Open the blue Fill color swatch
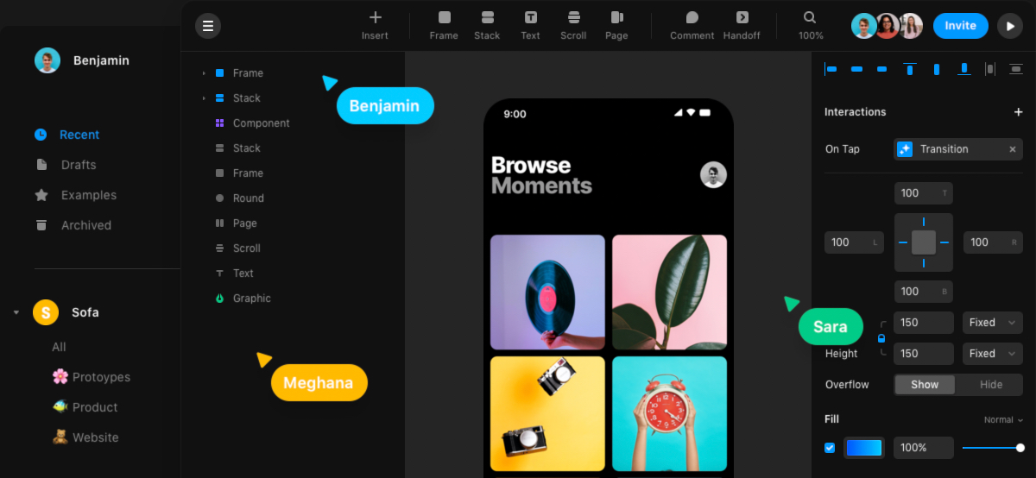This screenshot has width=1036, height=478. pos(864,448)
